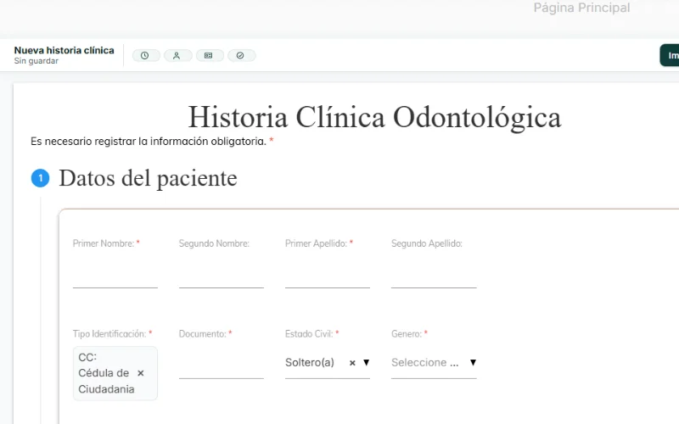Click 'Es necesario registrar la información obligatoria' text
Viewport: 679px width, 424px height.
(148, 142)
